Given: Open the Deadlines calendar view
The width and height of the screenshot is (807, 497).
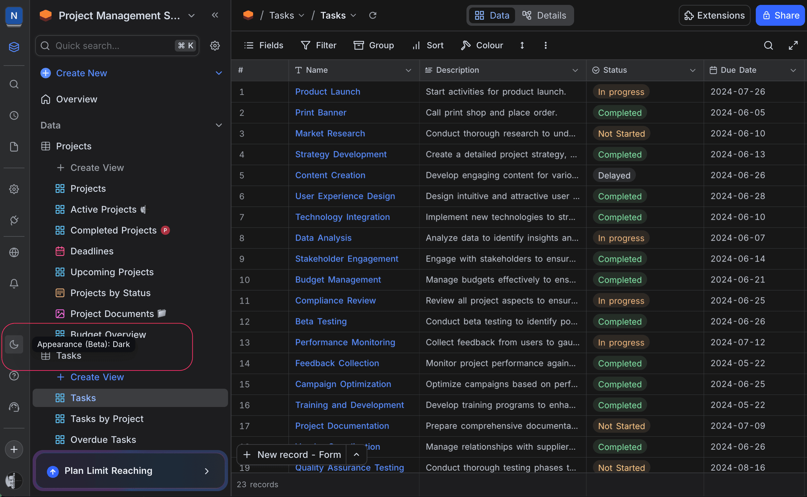Looking at the screenshot, I should click(x=92, y=251).
